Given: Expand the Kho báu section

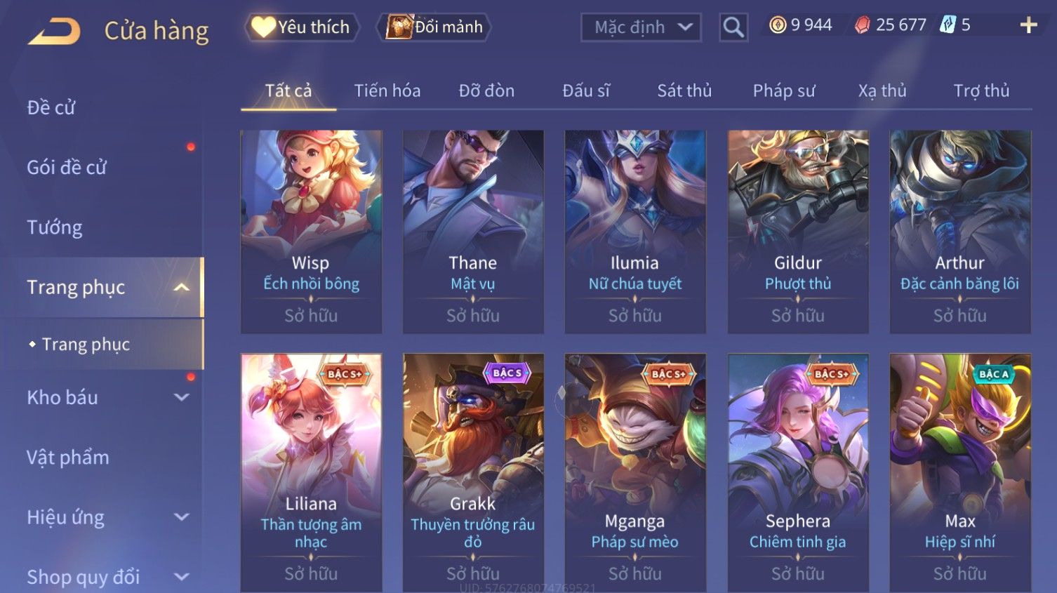Looking at the screenshot, I should [x=182, y=397].
